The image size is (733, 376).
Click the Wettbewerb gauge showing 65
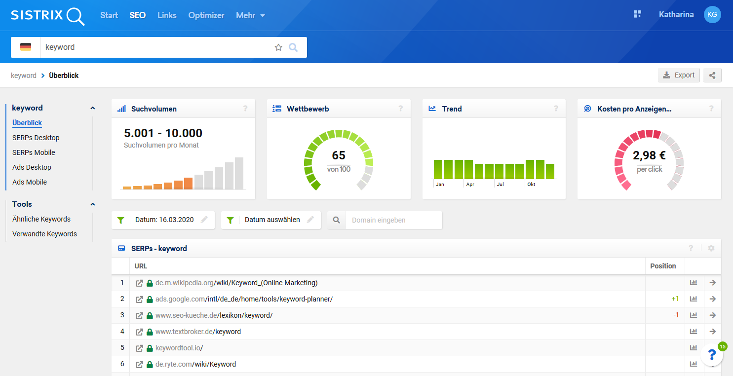click(x=339, y=160)
